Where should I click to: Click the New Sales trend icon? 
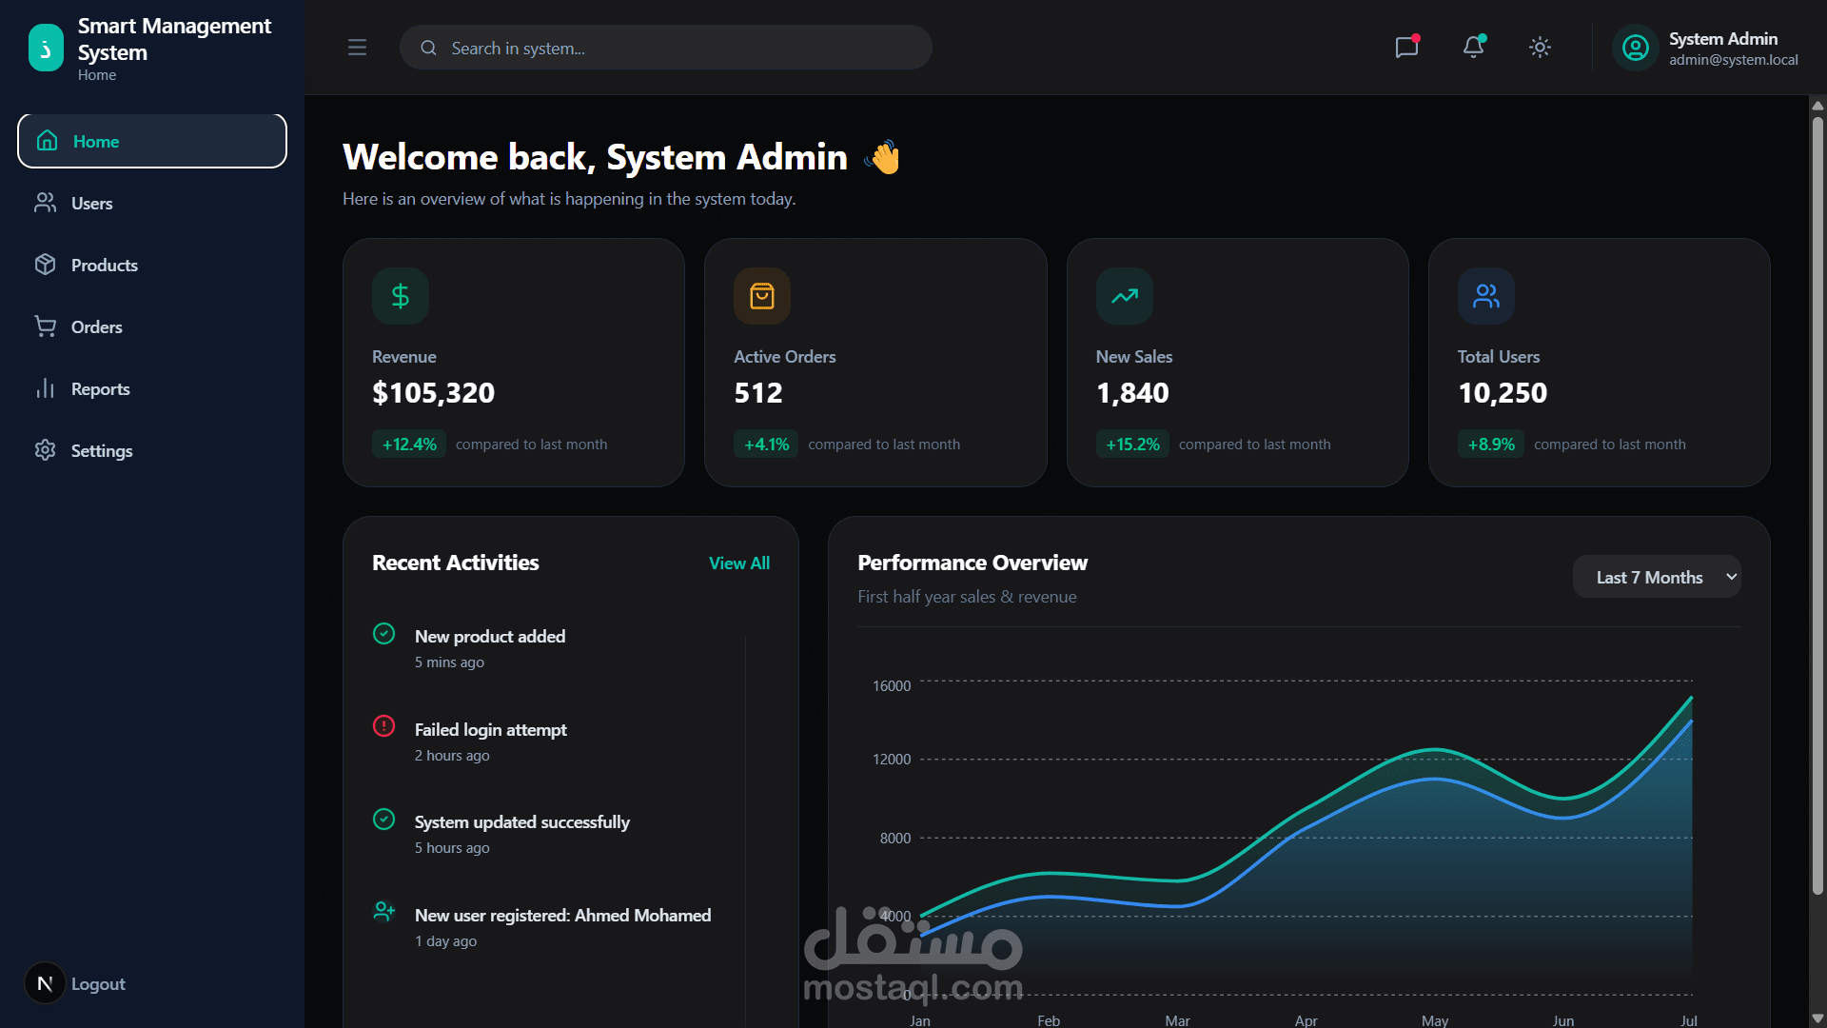pyautogui.click(x=1124, y=296)
